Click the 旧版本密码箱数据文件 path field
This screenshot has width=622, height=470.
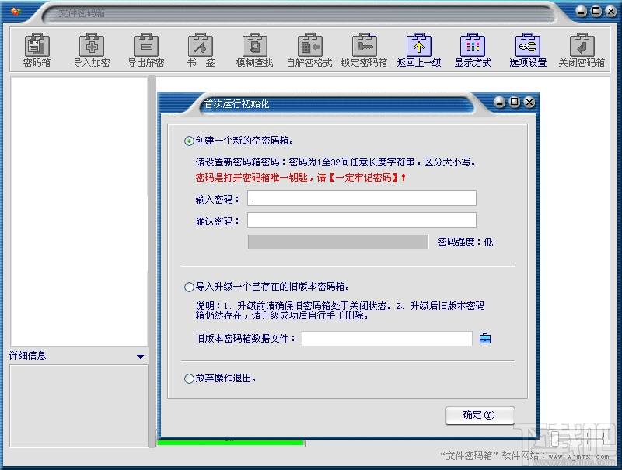coord(386,339)
